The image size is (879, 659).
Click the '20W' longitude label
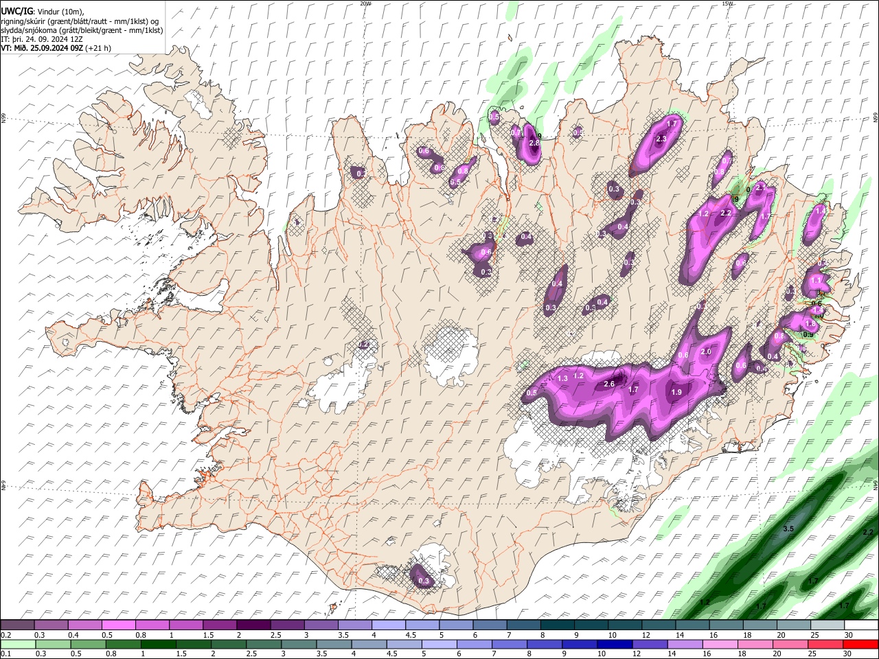pos(365,3)
